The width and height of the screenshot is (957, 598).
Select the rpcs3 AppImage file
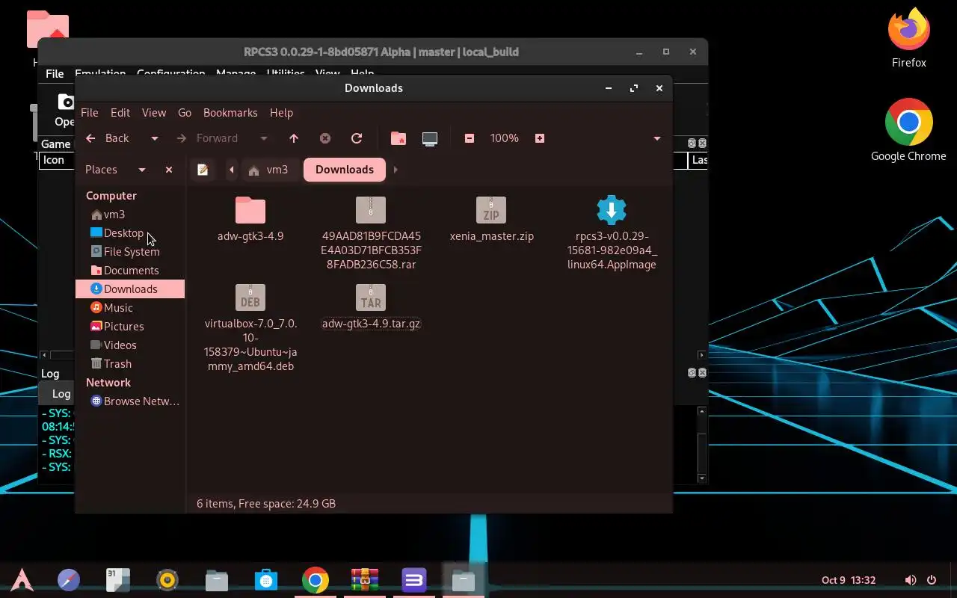(x=612, y=210)
